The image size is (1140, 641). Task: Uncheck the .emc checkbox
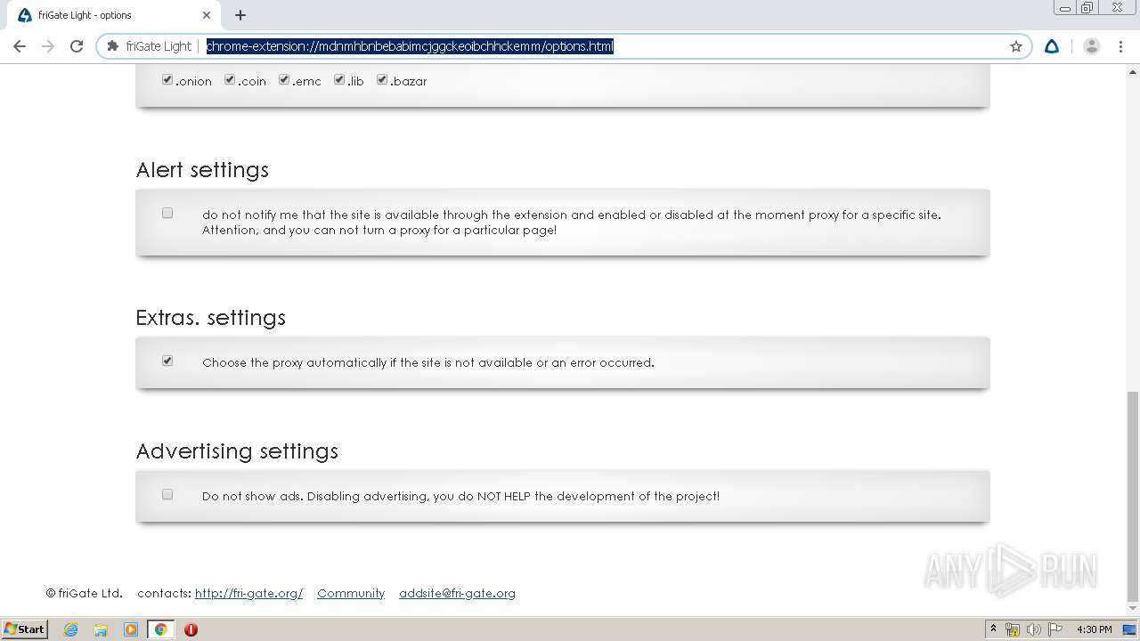[x=284, y=79]
